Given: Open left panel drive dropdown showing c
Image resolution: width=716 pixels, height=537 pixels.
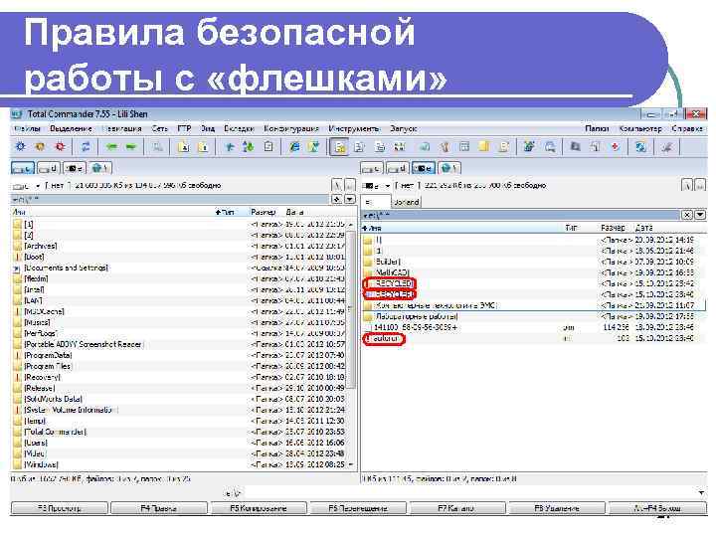Looking at the screenshot, I should coord(27,186).
